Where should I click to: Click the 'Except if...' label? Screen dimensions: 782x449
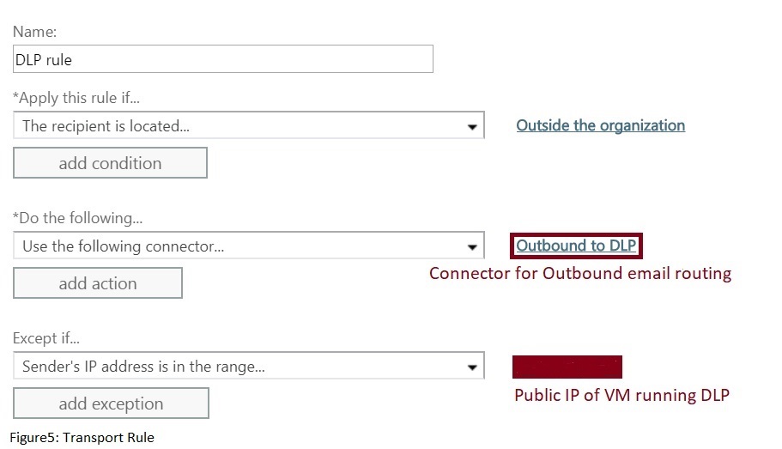tap(47, 338)
